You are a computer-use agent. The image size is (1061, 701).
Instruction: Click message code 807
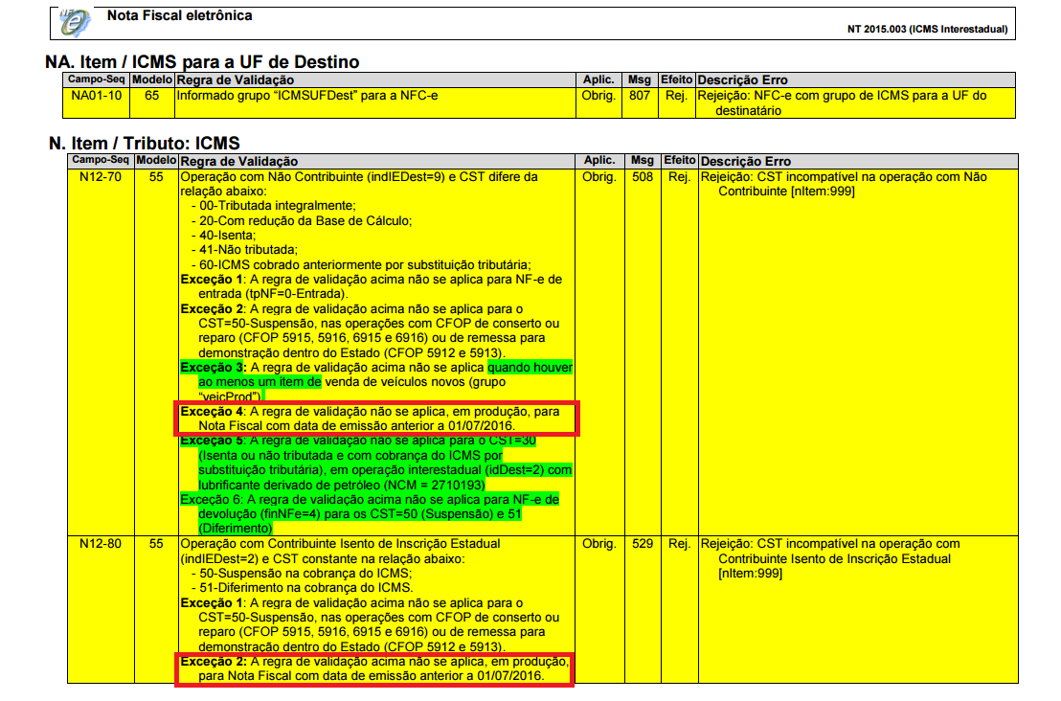(x=639, y=96)
